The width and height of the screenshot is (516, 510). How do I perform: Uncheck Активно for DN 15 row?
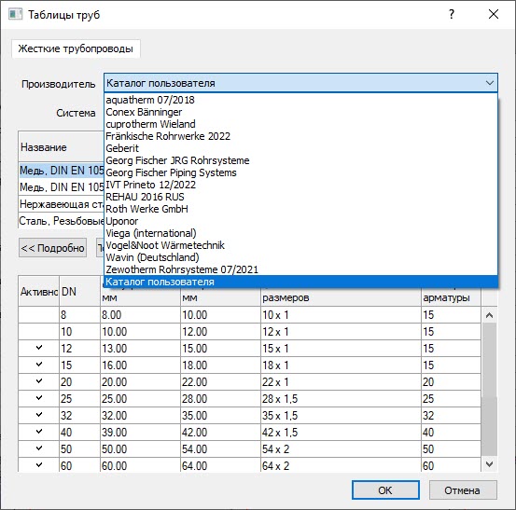coord(39,365)
